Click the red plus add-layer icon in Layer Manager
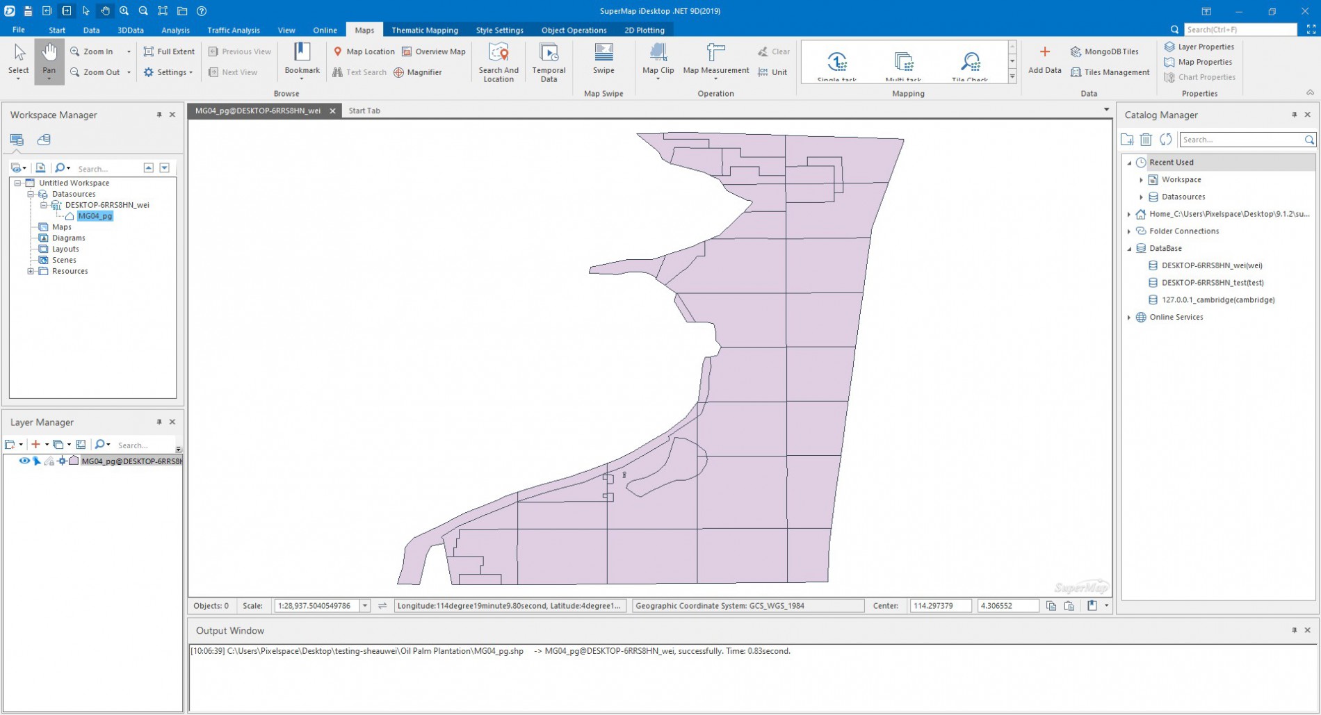1321x715 pixels. tap(35, 445)
